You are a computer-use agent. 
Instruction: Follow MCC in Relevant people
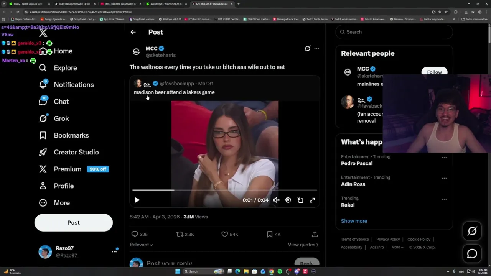(x=434, y=72)
